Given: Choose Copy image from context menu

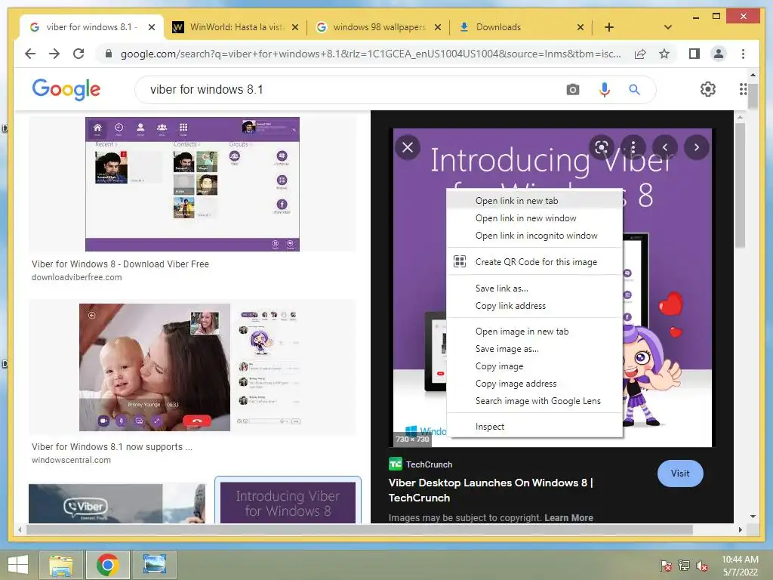Looking at the screenshot, I should (x=534, y=366).
